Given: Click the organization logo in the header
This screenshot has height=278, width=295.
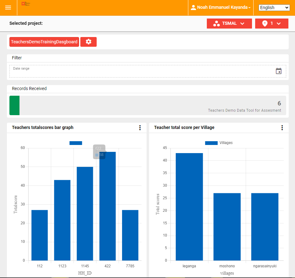Looking at the screenshot, I should (26, 4).
